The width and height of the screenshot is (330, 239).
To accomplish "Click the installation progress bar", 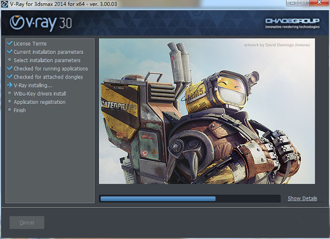I will (x=190, y=199).
